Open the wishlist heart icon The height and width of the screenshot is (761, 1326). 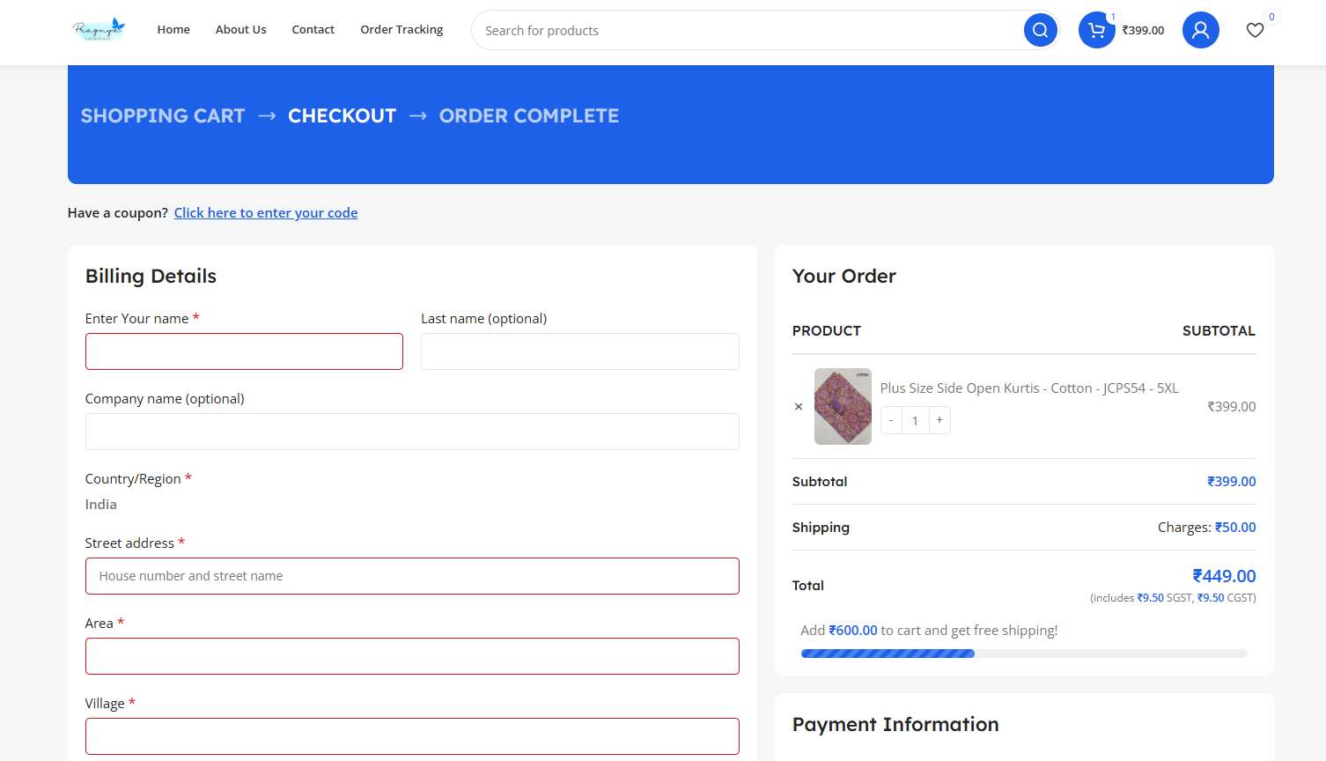tap(1255, 31)
